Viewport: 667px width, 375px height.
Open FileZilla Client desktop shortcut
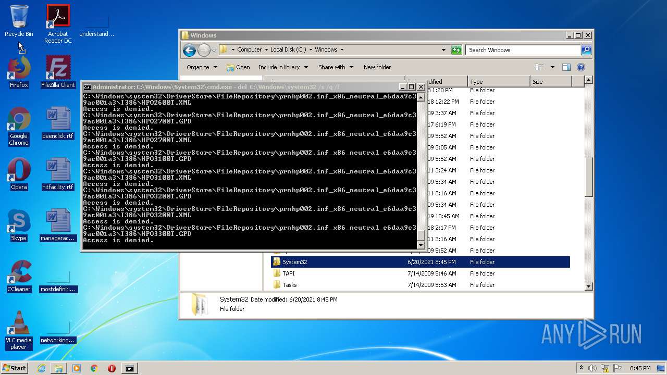click(58, 72)
